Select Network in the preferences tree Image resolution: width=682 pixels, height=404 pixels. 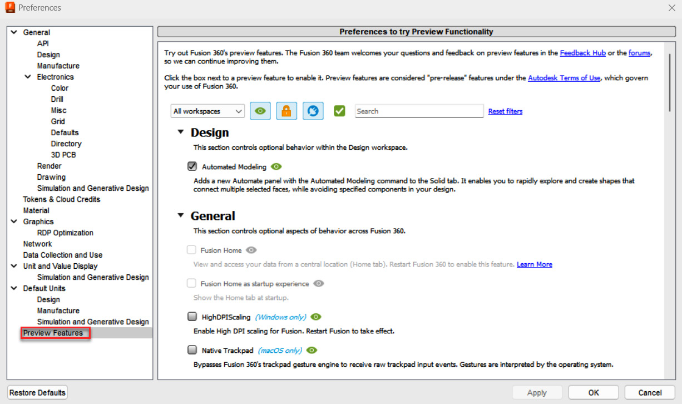[37, 244]
